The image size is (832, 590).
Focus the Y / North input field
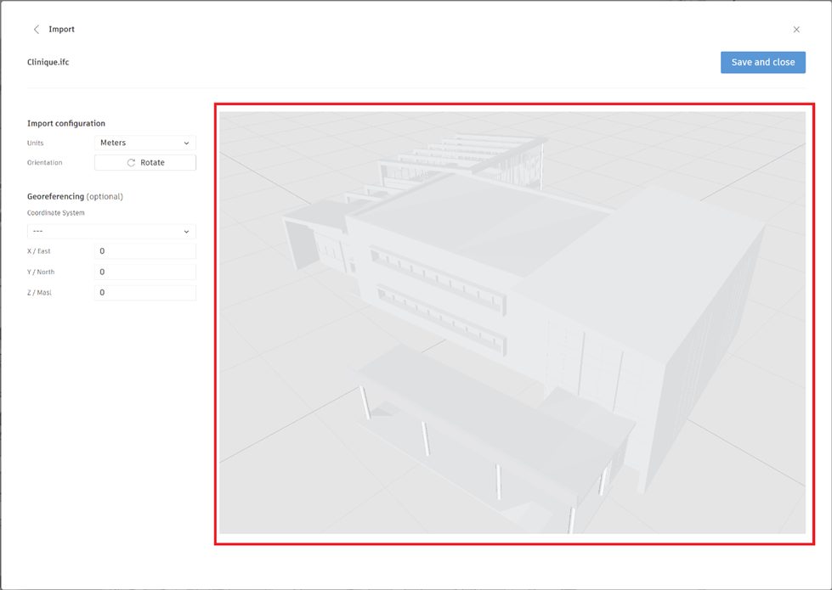(x=144, y=272)
